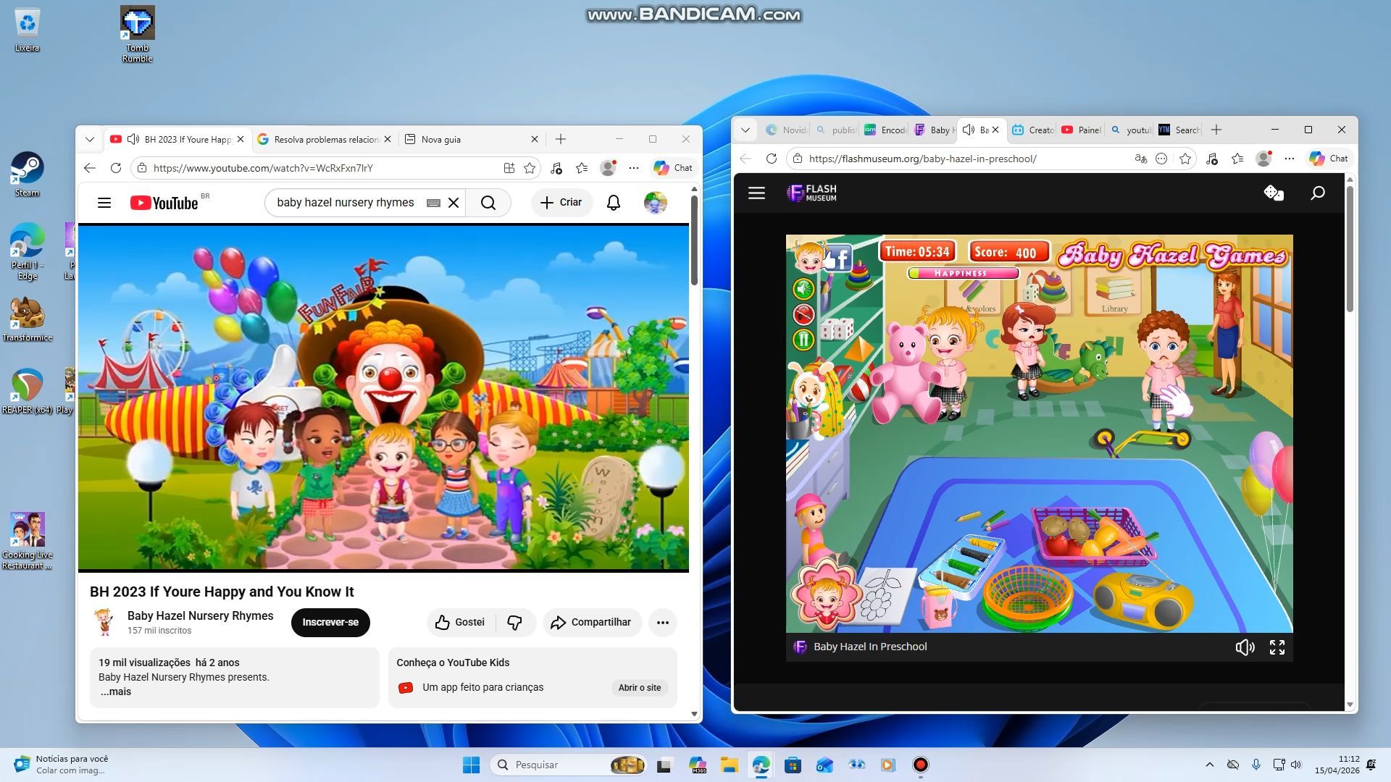Click the Inscrever-se subscribe button
Viewport: 1391px width, 782px height.
(330, 623)
